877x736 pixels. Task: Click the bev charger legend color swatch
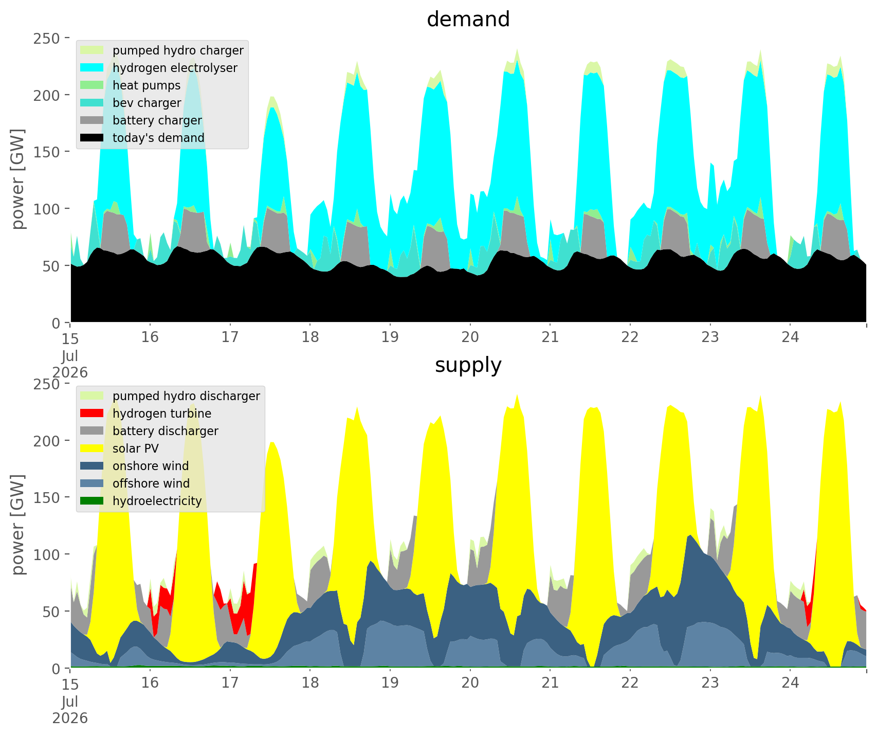92,103
